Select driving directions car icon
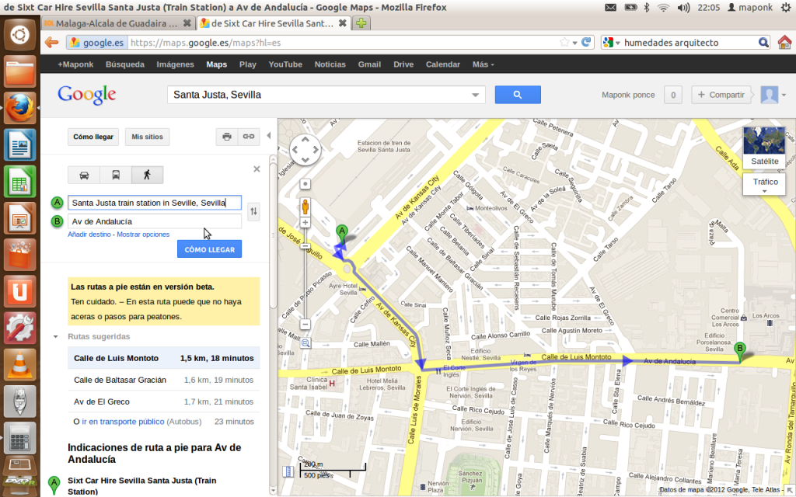Screen dimensions: 796x497 (x=84, y=175)
